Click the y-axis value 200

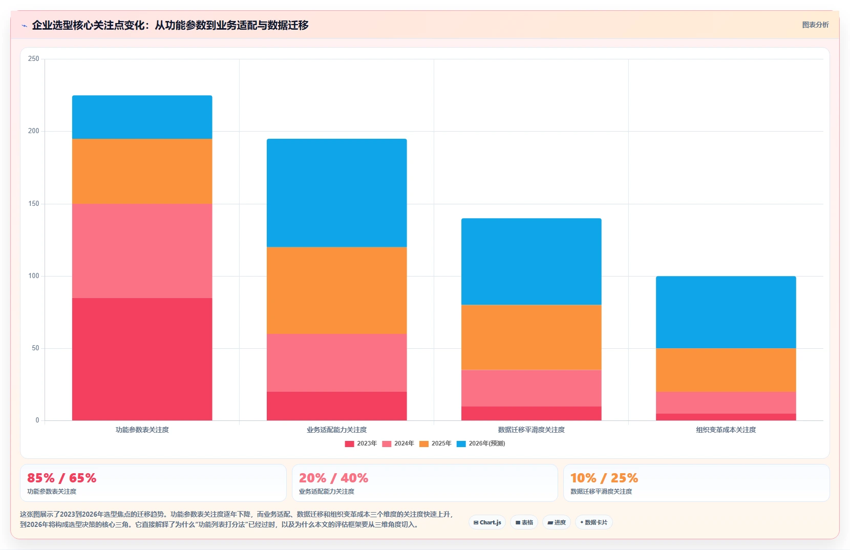pos(34,131)
